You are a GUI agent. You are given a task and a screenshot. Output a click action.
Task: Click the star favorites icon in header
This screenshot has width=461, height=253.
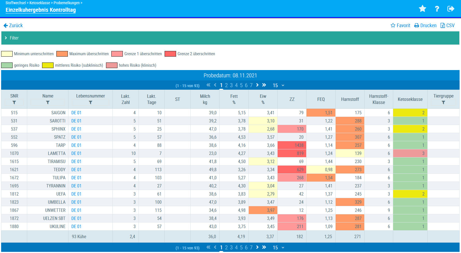[x=422, y=9]
